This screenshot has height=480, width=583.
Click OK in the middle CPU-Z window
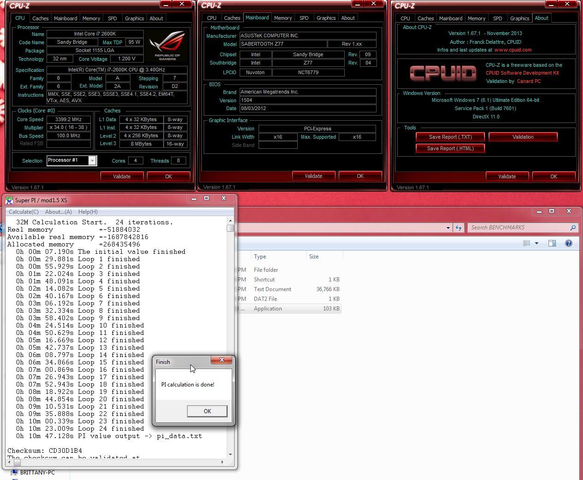[360, 176]
